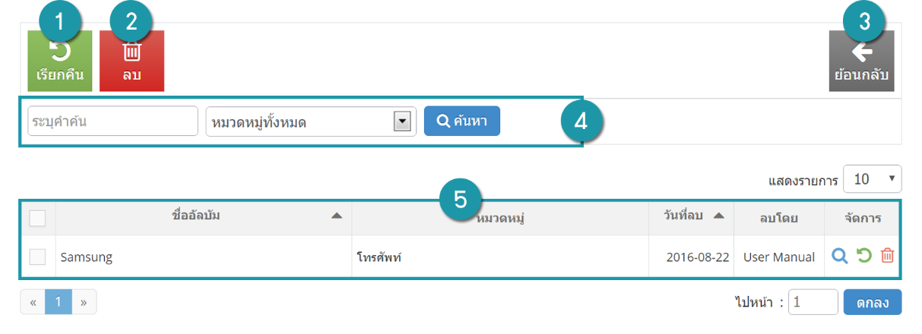Delete Samsung row with red trash icon
Image resolution: width=922 pixels, height=334 pixels.
pyautogui.click(x=887, y=257)
